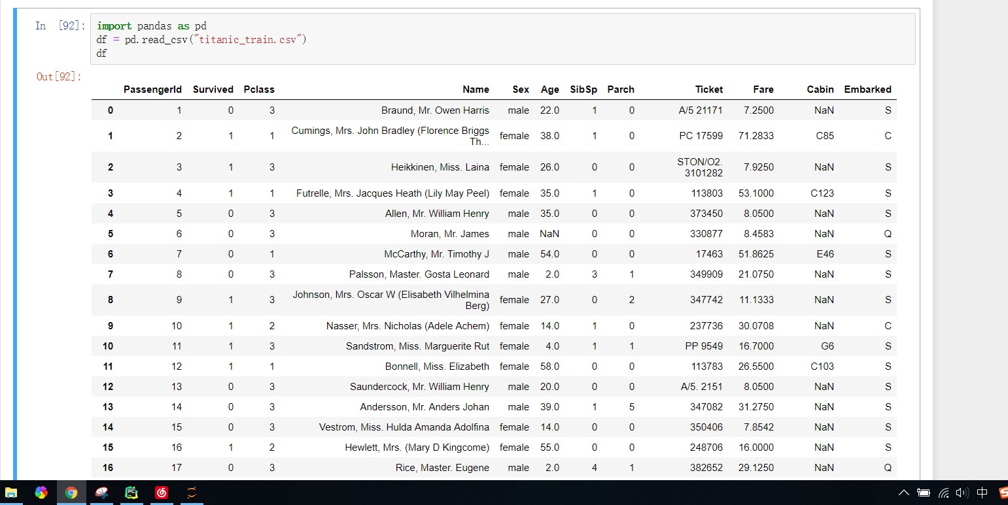Click cabin value E46
Image resolution: width=1008 pixels, height=505 pixels.
pyautogui.click(x=826, y=254)
